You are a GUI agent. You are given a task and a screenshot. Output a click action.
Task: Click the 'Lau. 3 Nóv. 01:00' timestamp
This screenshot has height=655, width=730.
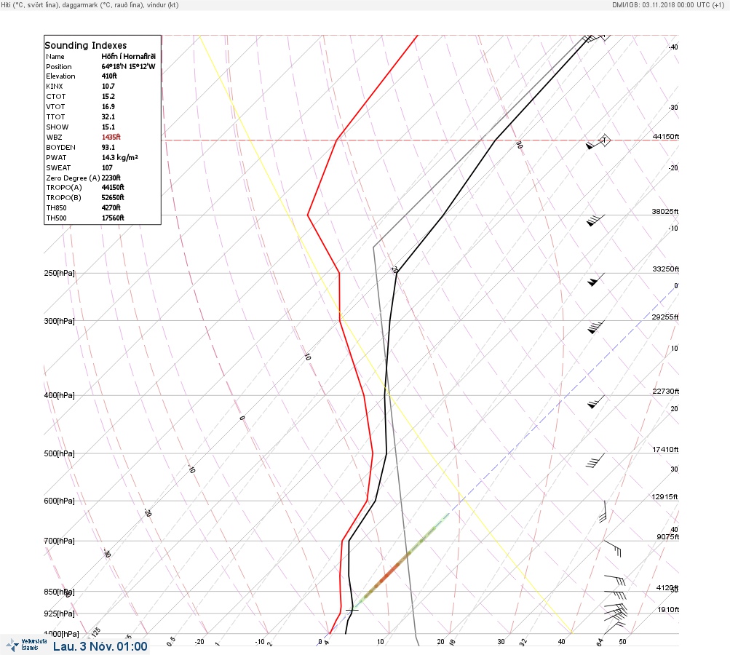click(x=100, y=646)
